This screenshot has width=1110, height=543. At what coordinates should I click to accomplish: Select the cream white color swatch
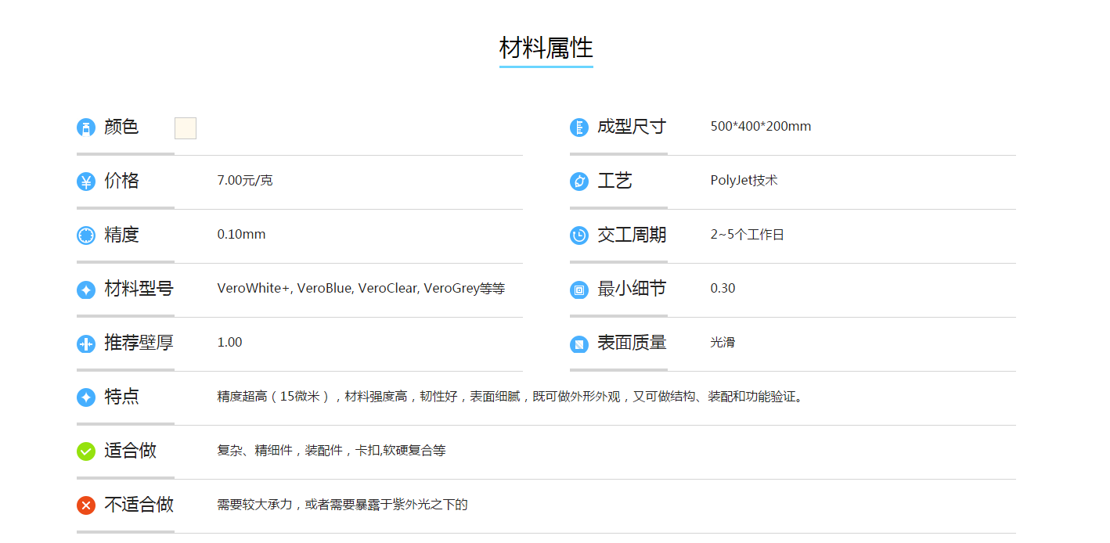click(x=186, y=128)
